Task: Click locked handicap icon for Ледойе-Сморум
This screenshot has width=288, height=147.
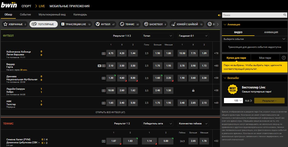Action: [x=193, y=90]
